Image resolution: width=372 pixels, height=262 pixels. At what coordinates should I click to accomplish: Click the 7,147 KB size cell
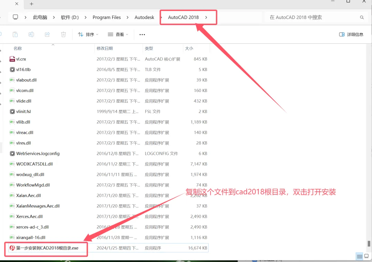pos(199,164)
